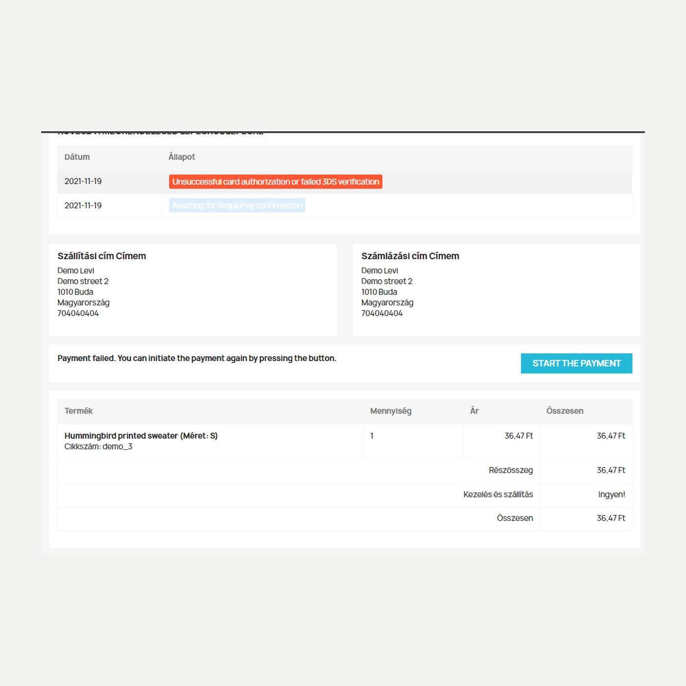This screenshot has width=686, height=686.
Task: Select phone 704040404 in shipping address
Action: (78, 313)
